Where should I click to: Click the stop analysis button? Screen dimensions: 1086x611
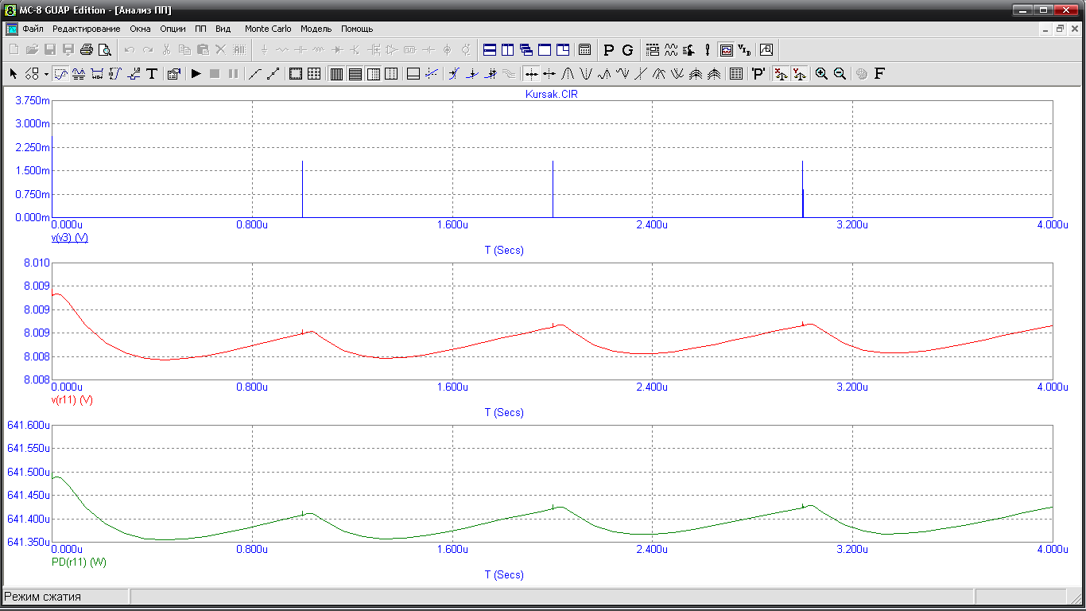point(214,73)
